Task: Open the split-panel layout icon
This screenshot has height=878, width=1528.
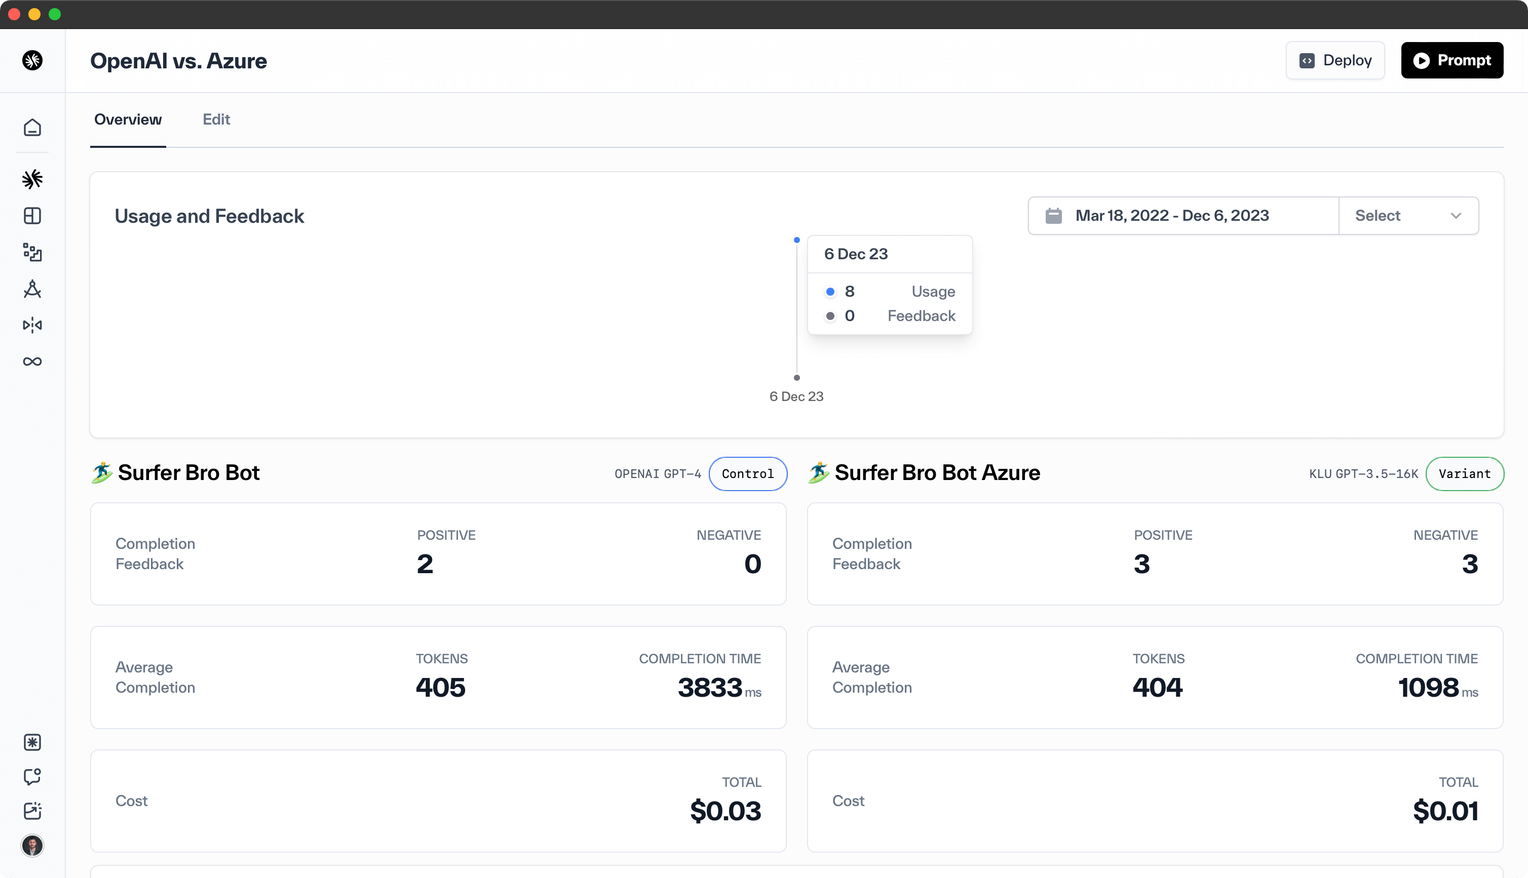Action: [x=32, y=216]
